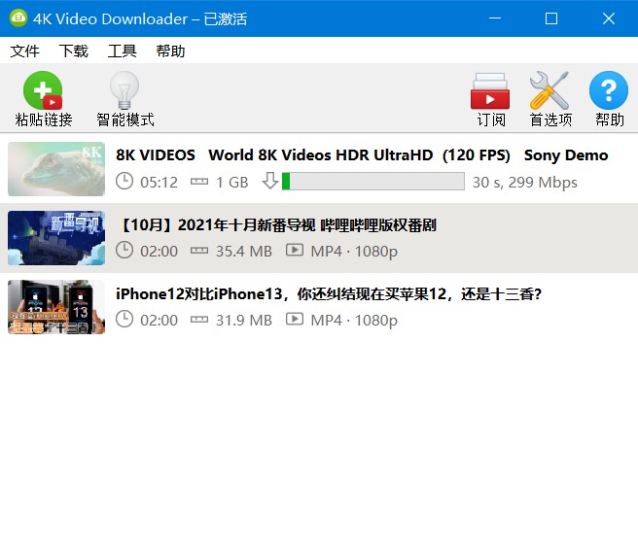638x547 pixels.
Task: Click the size icon beside 1 GB
Action: pyautogui.click(x=199, y=182)
